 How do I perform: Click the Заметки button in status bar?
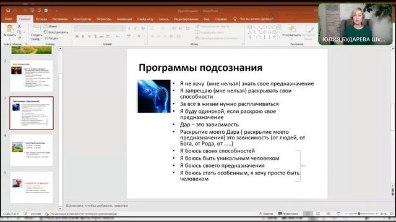click(266, 214)
